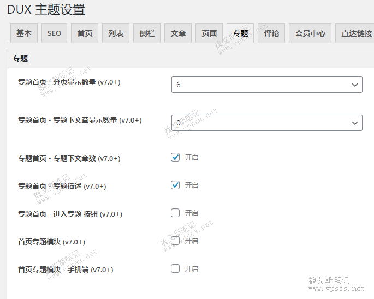The image size is (374, 299).
Task: Uncheck the 专题下文章数 开启 checkbox
Action: (x=175, y=157)
